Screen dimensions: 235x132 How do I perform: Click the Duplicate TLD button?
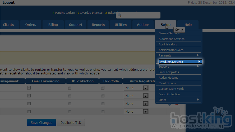[x=71, y=122]
